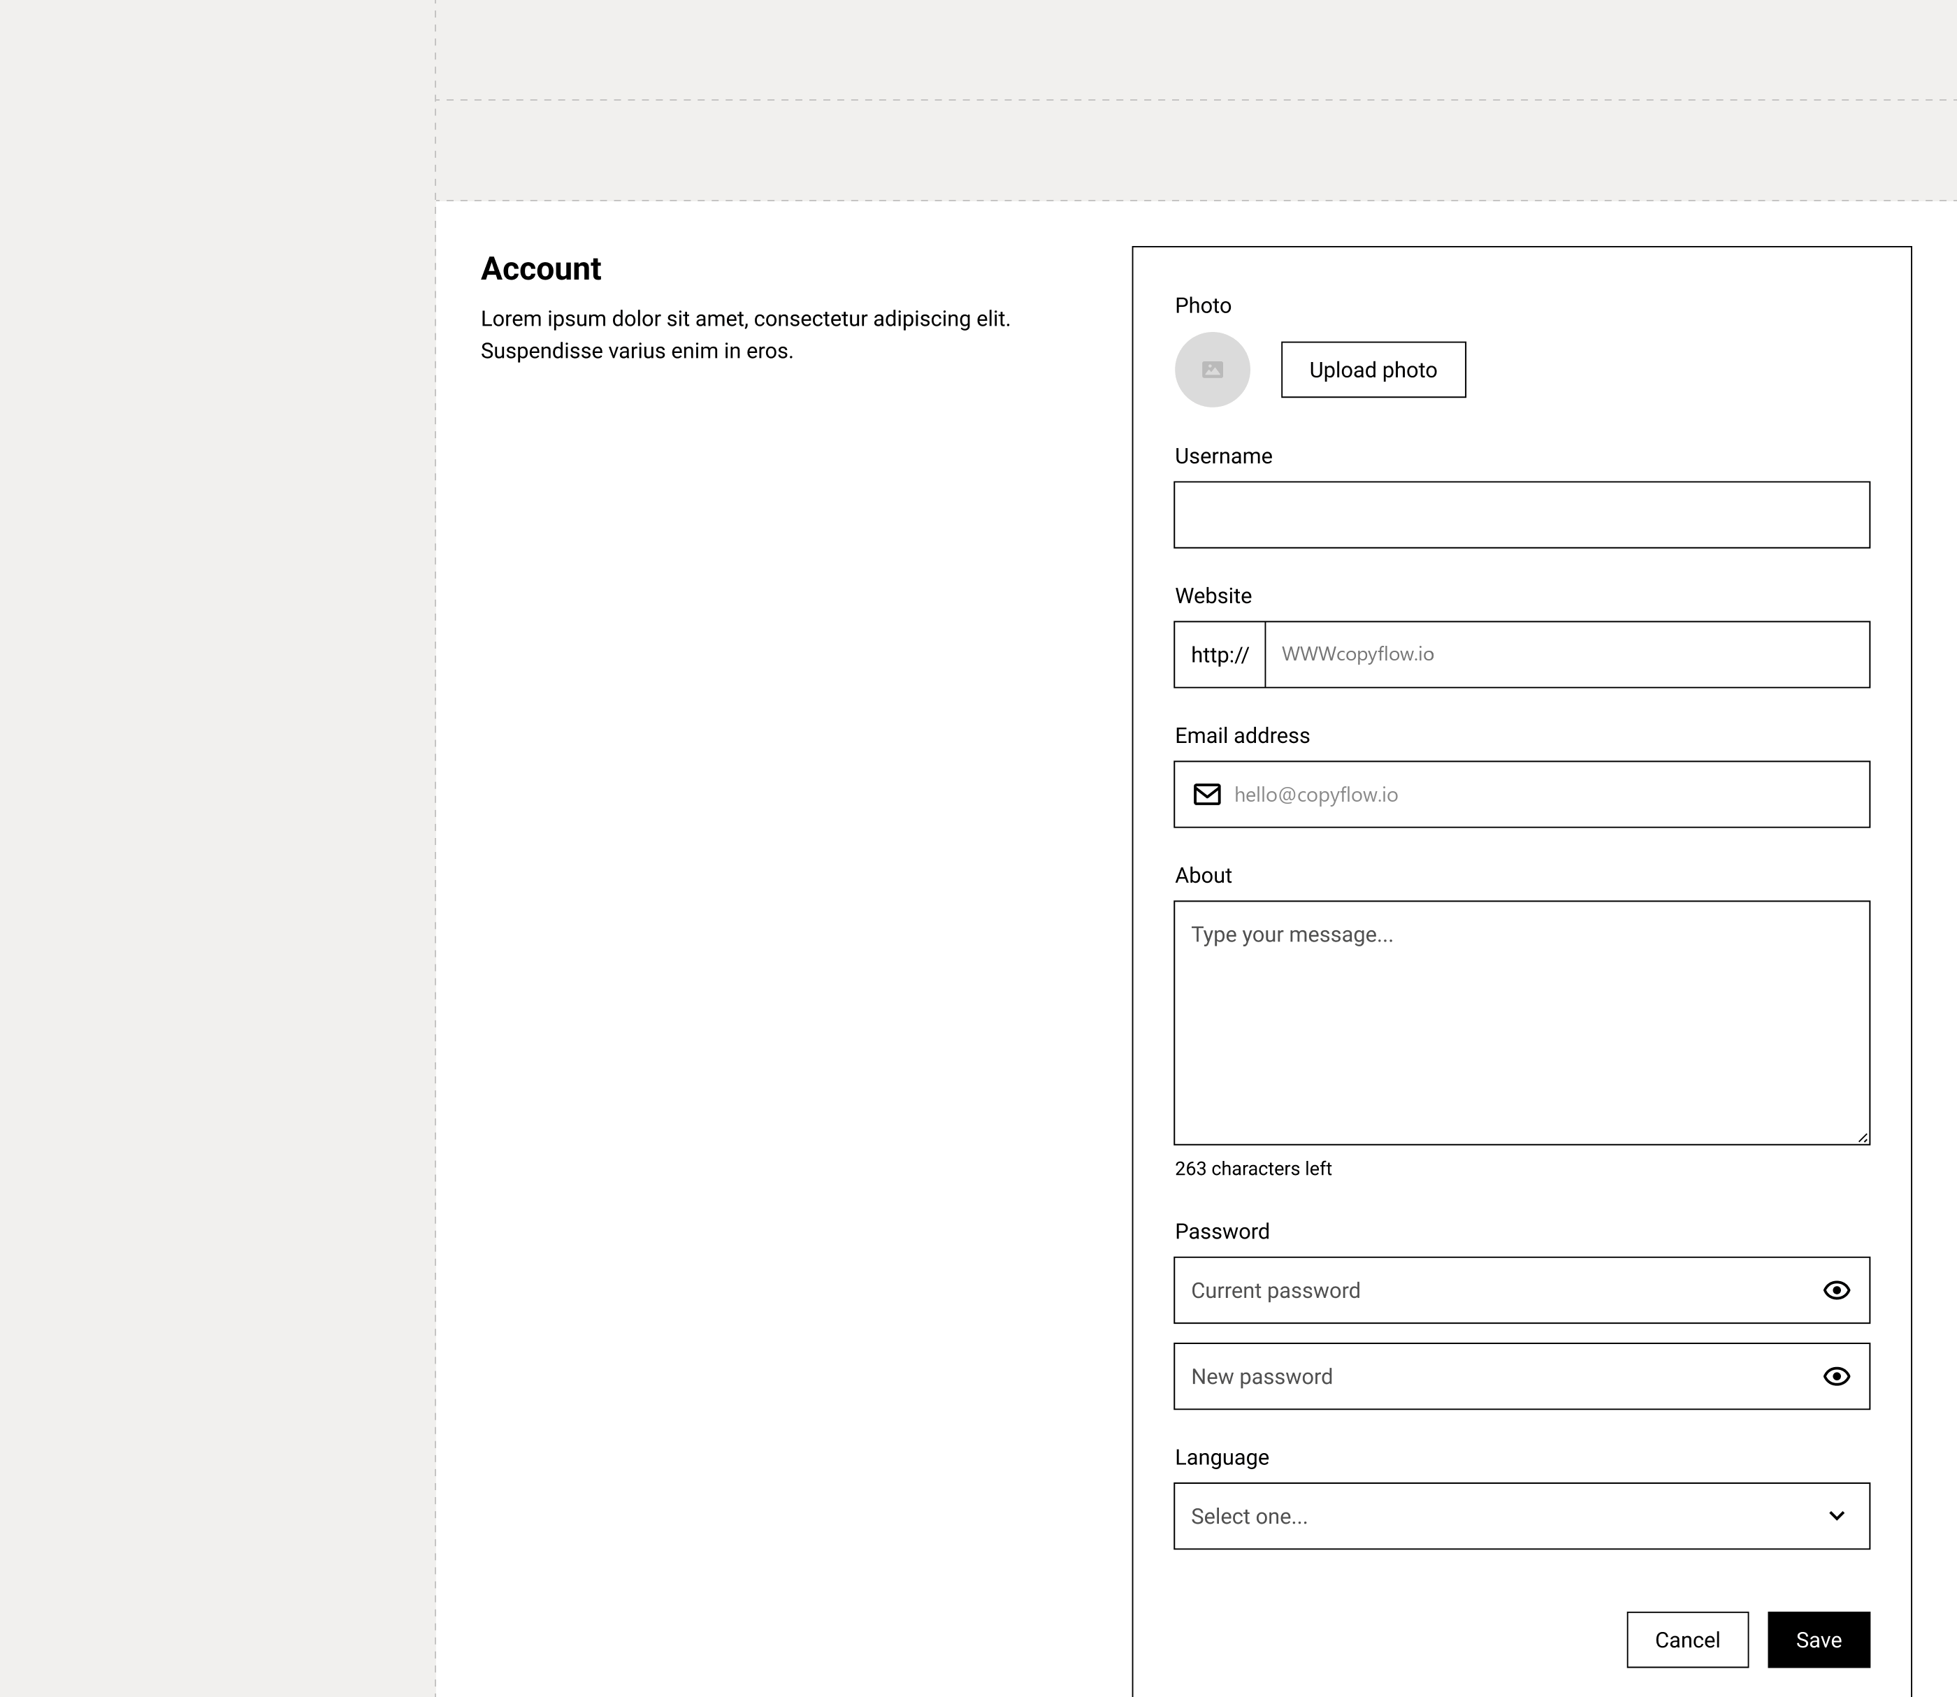Click the Upload photo button
Viewport: 1957px width, 1697px height.
point(1373,369)
